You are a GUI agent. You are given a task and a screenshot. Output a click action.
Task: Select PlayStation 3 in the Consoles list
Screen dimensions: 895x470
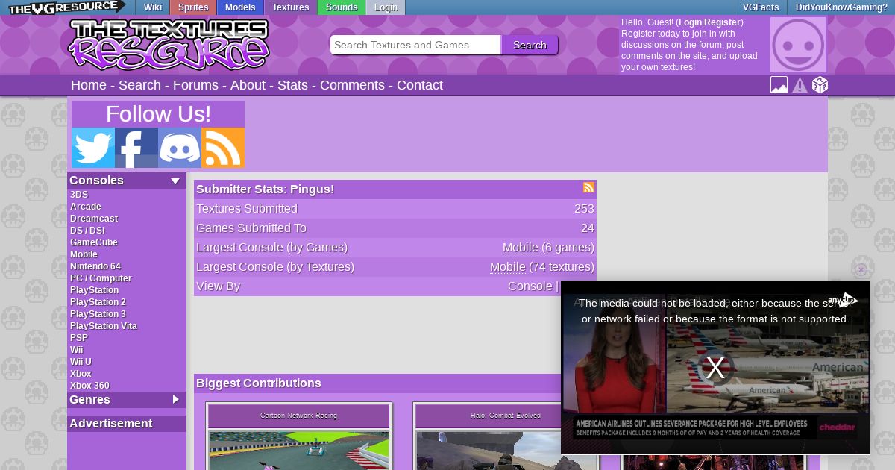[x=98, y=314]
